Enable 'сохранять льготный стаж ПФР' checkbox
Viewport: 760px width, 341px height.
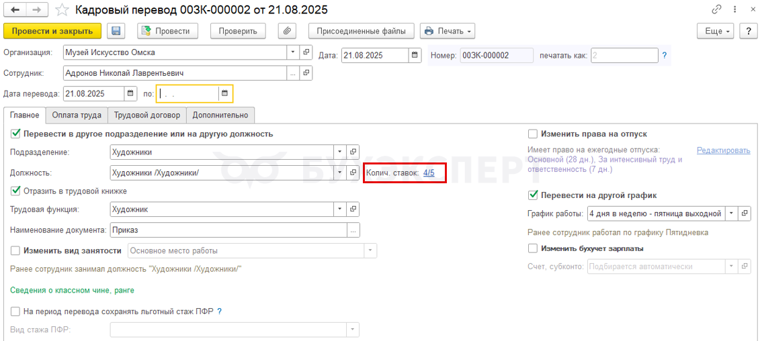15,311
